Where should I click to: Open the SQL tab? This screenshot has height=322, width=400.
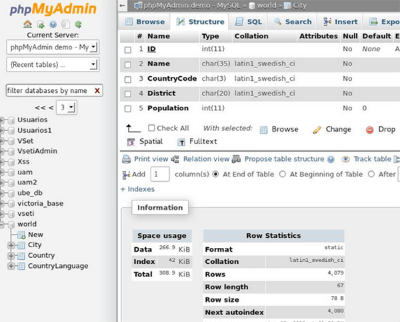(249, 22)
